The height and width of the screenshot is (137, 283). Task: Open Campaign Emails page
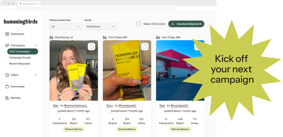point(20,58)
